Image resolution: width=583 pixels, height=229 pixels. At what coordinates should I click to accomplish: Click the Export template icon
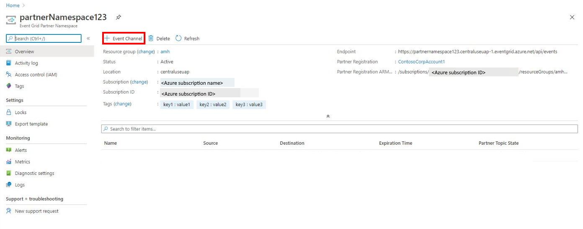point(9,124)
